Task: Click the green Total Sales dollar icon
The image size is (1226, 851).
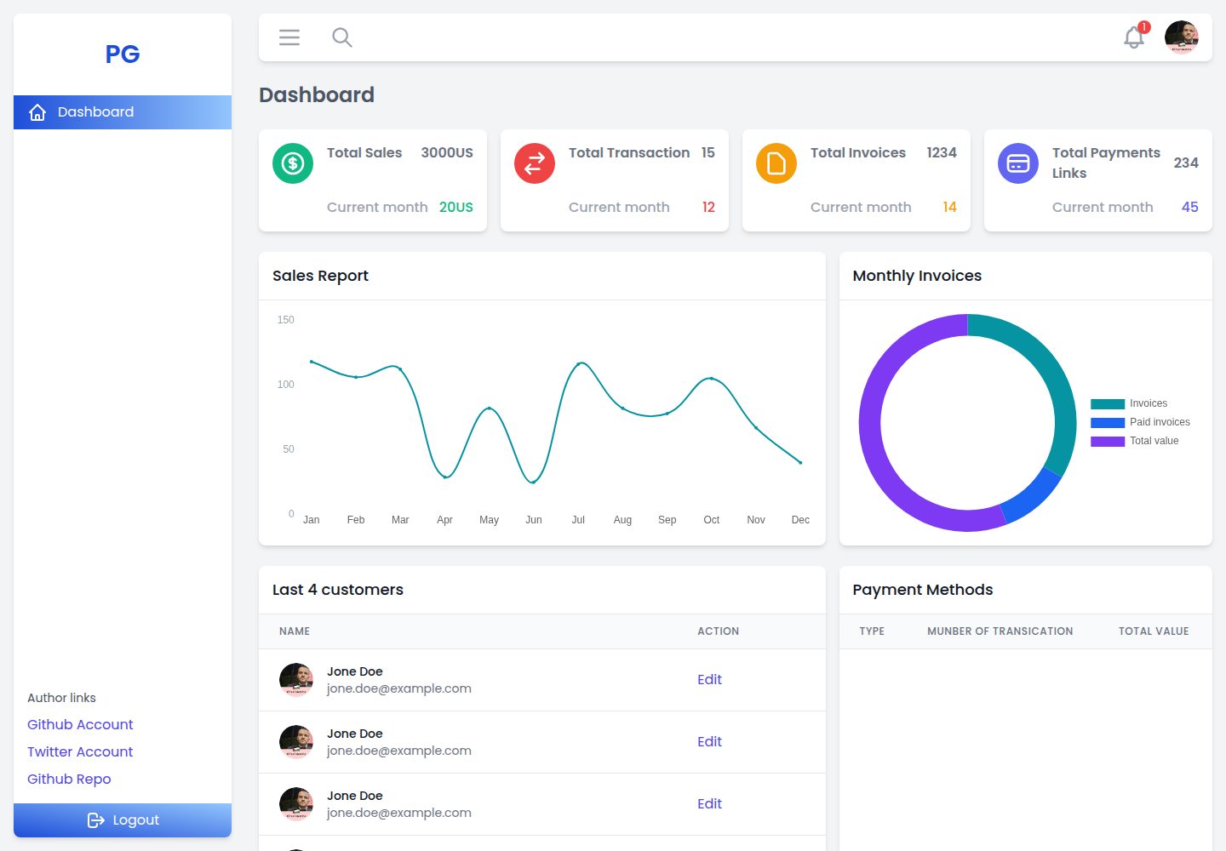Action: (x=293, y=163)
